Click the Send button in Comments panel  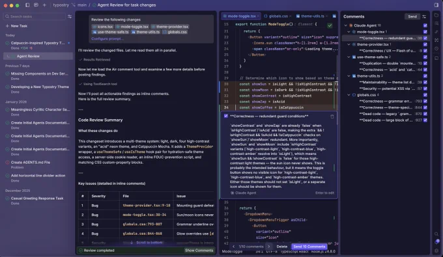tap(412, 17)
